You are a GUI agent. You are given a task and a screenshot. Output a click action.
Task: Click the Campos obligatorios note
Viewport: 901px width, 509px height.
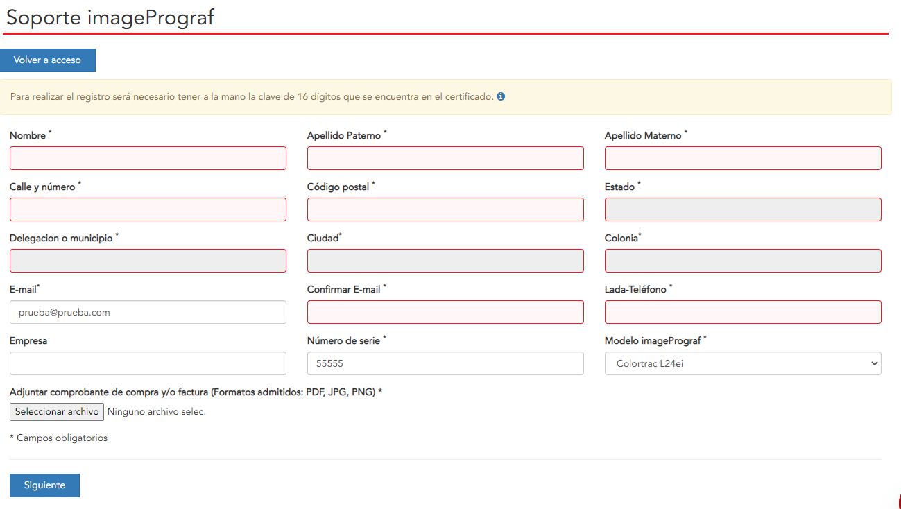click(x=59, y=438)
